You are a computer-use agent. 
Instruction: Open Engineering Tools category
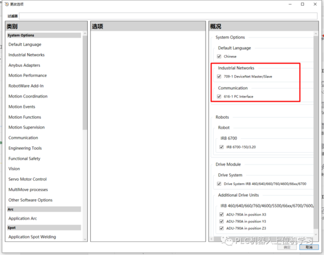click(x=25, y=148)
